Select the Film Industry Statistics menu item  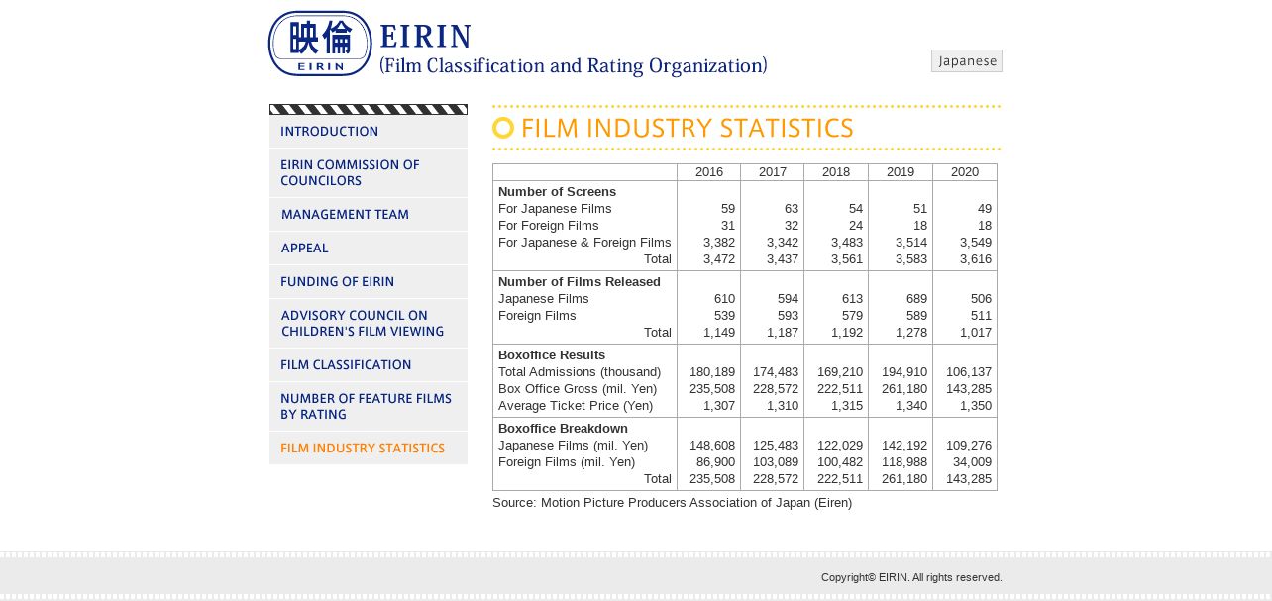click(369, 449)
